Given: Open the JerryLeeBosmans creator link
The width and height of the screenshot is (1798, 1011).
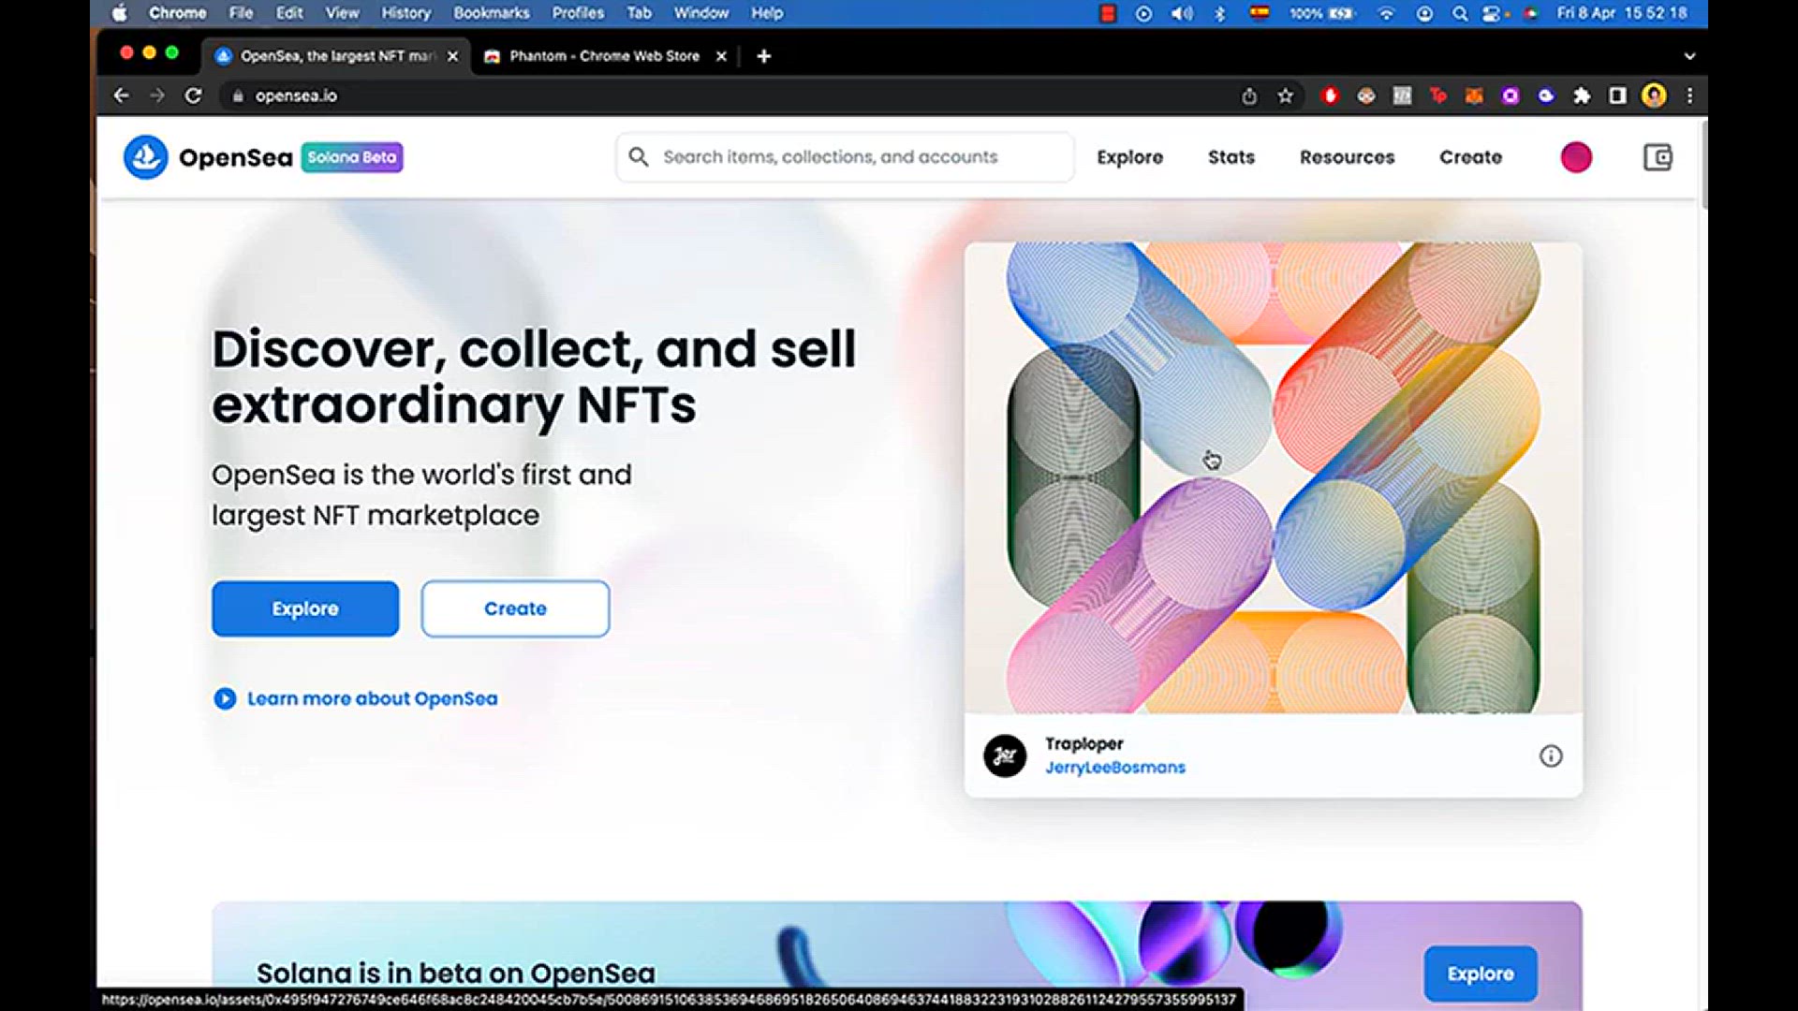Looking at the screenshot, I should 1114,768.
